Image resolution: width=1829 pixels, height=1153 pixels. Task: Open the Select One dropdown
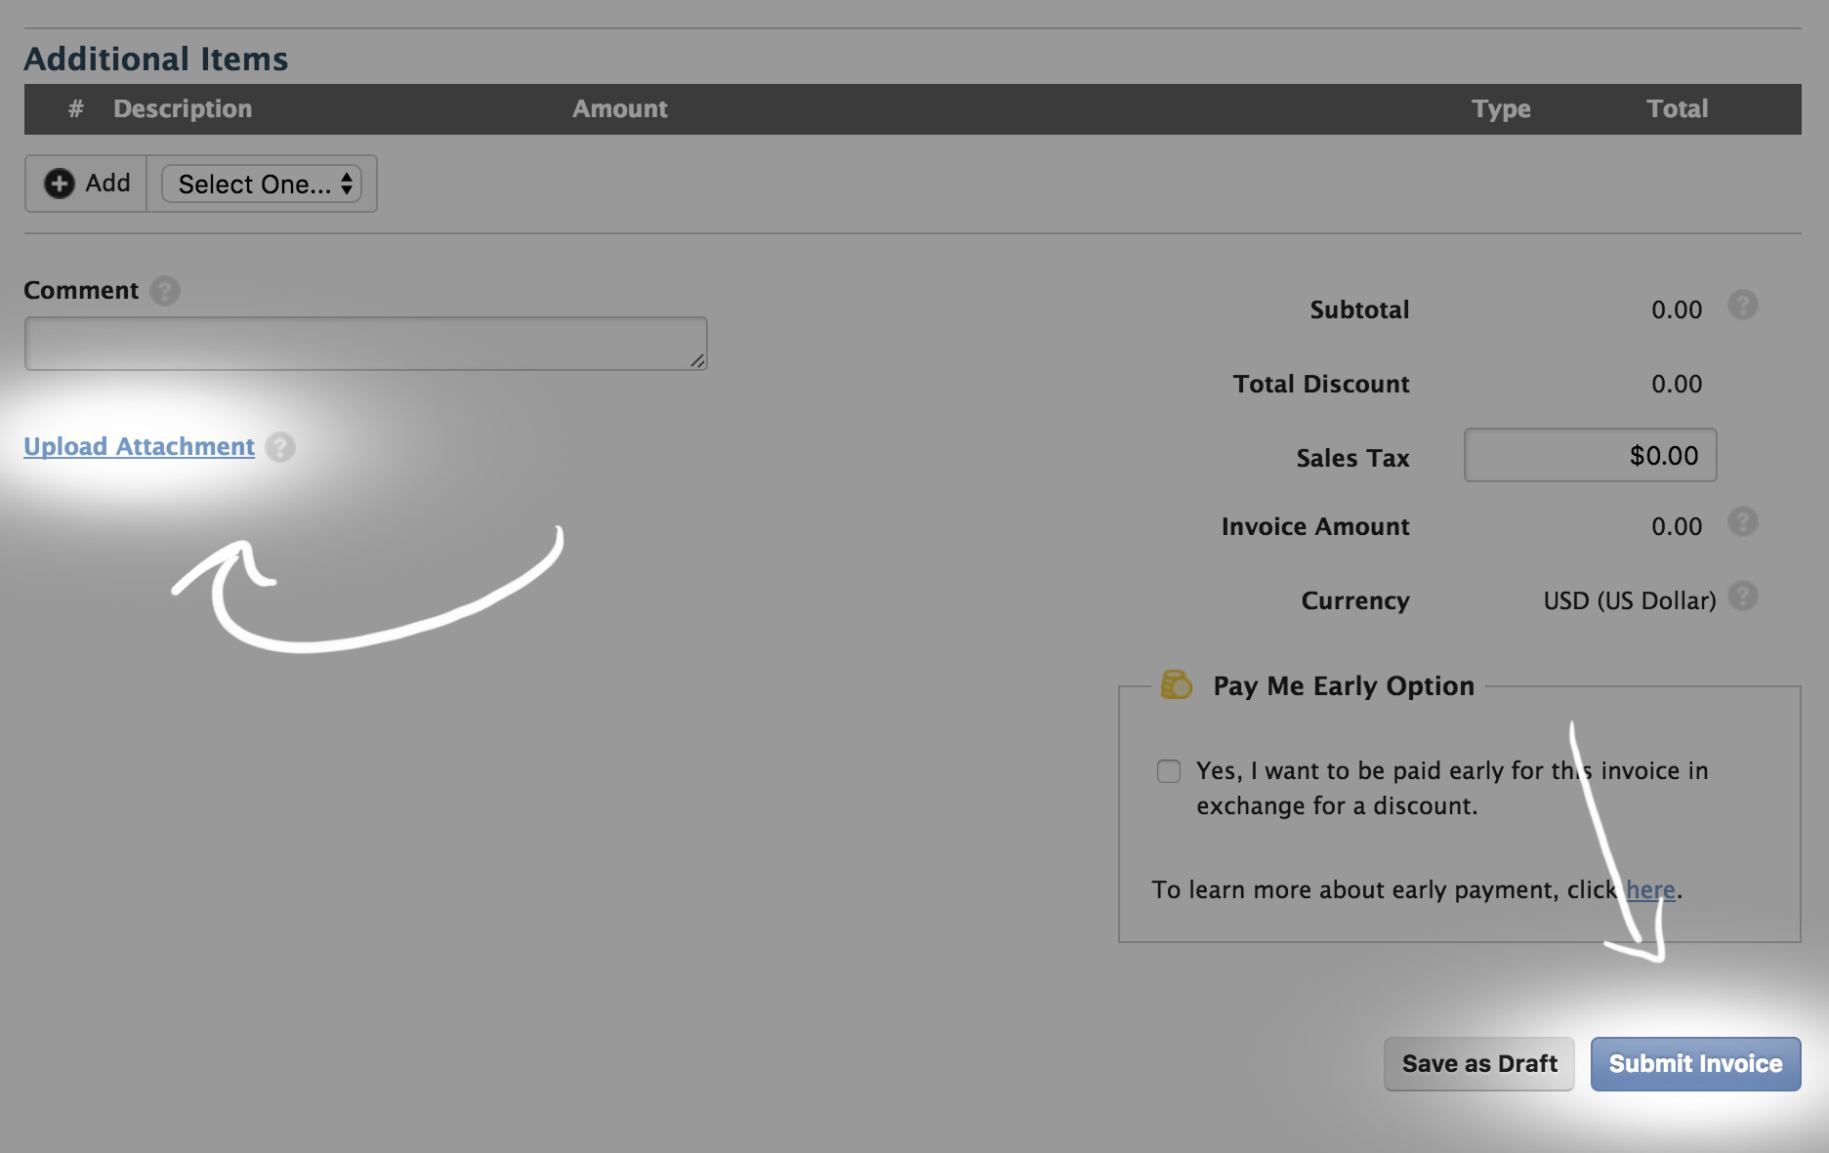coord(262,184)
